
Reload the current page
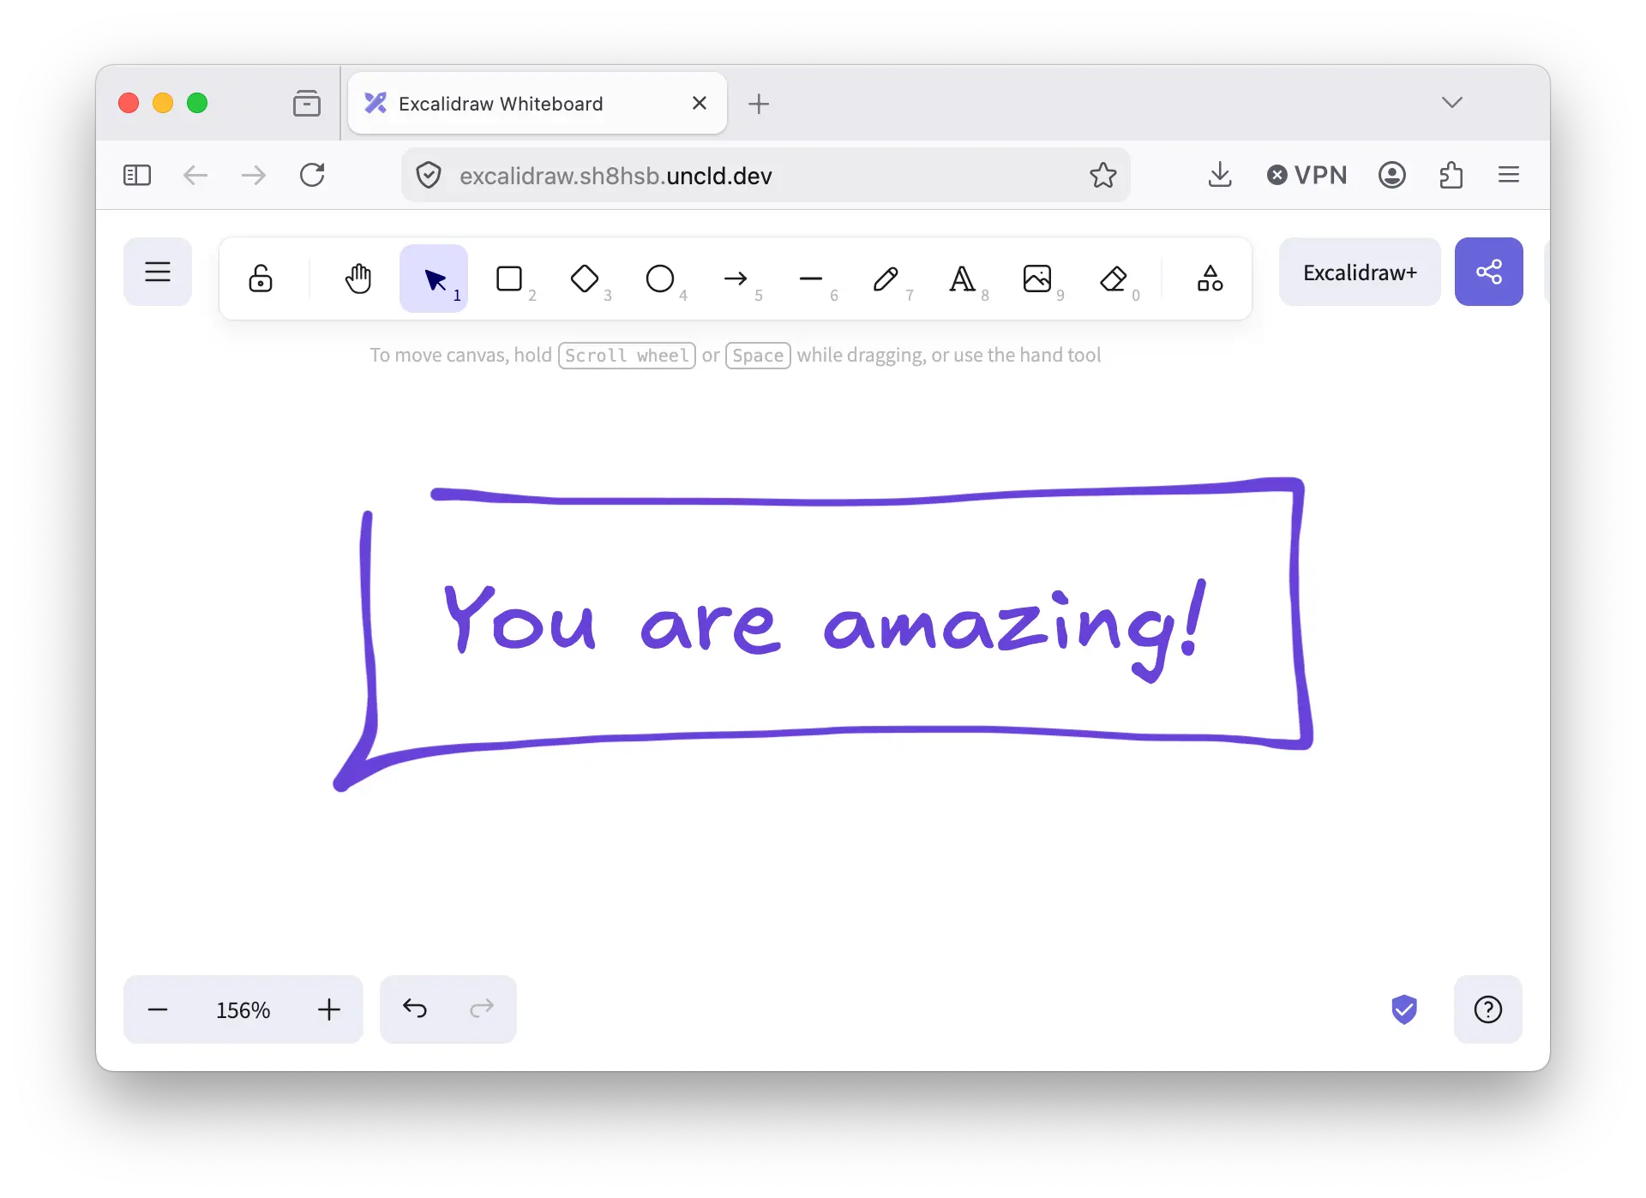coord(312,175)
